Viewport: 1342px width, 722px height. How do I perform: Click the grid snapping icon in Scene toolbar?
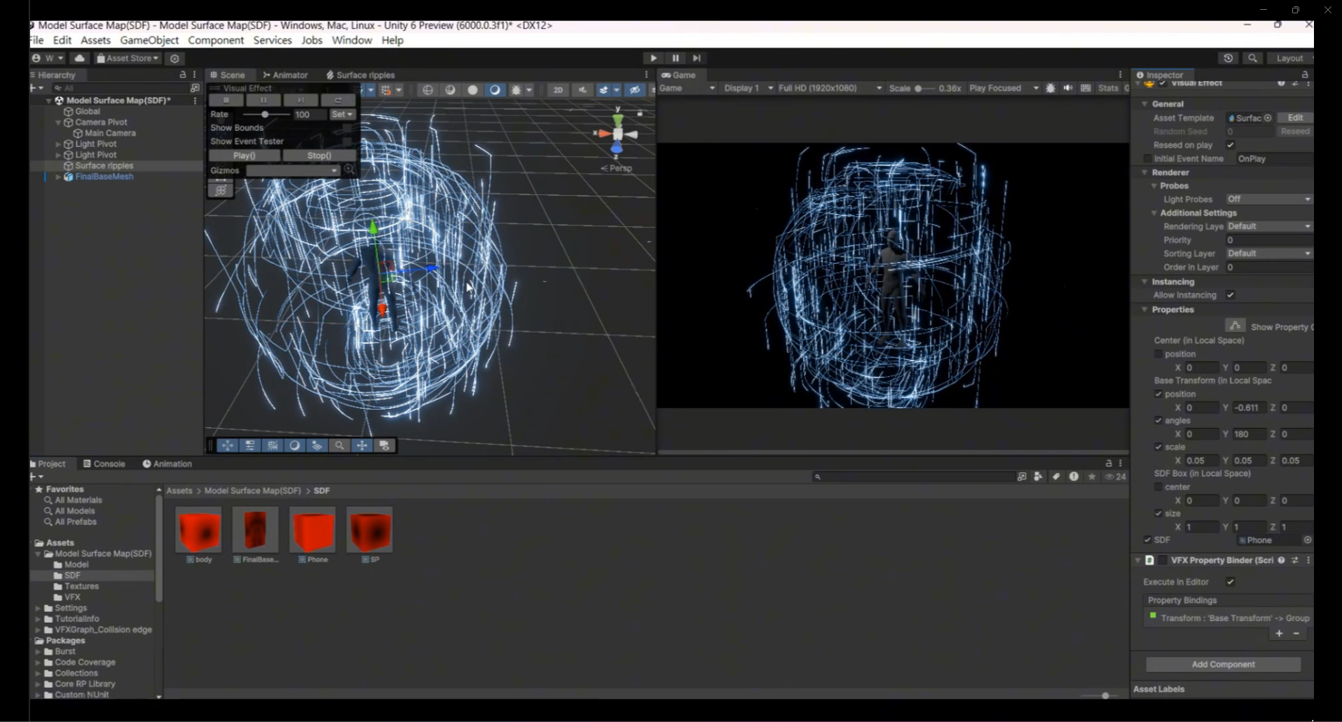click(385, 90)
